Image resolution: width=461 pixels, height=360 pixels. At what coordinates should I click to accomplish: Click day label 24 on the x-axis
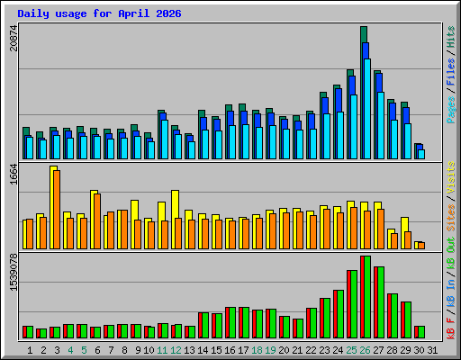pos(338,350)
